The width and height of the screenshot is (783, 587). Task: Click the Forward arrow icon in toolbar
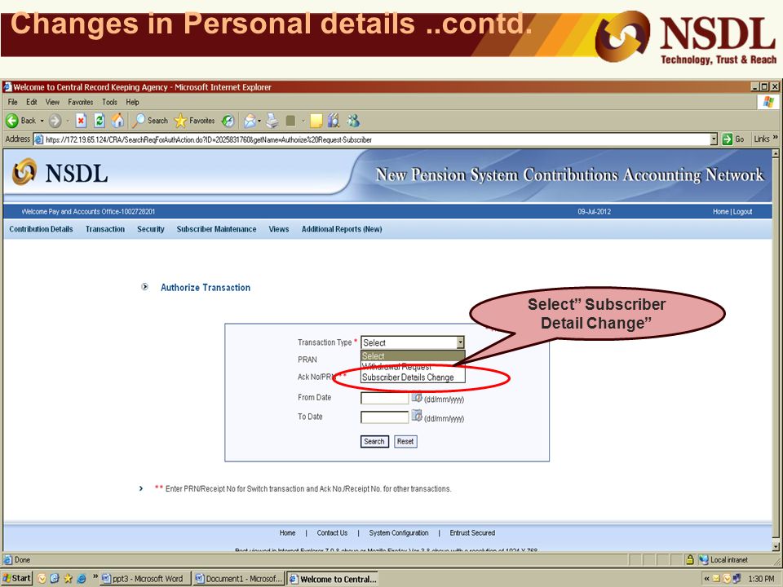[x=55, y=121]
